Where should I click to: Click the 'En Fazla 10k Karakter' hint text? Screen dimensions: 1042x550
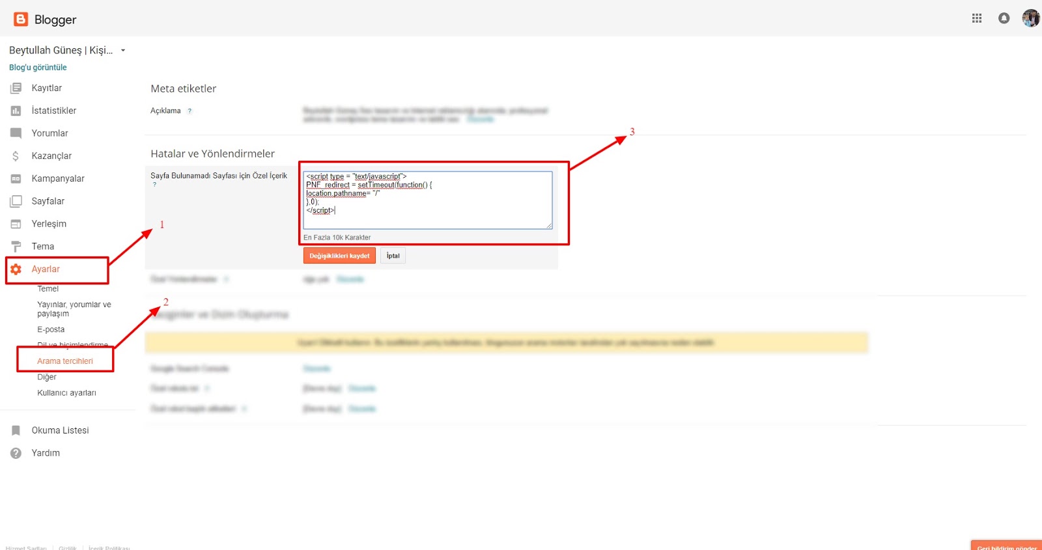[337, 238]
